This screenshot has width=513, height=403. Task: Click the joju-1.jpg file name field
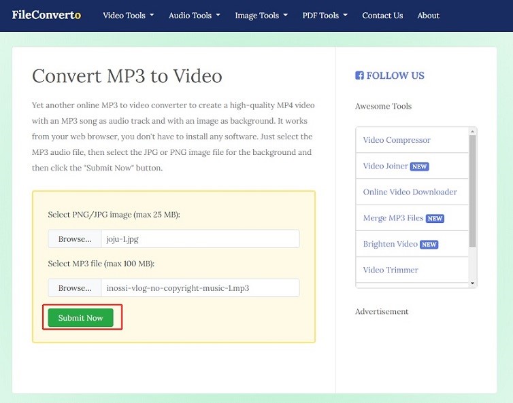[200, 239]
